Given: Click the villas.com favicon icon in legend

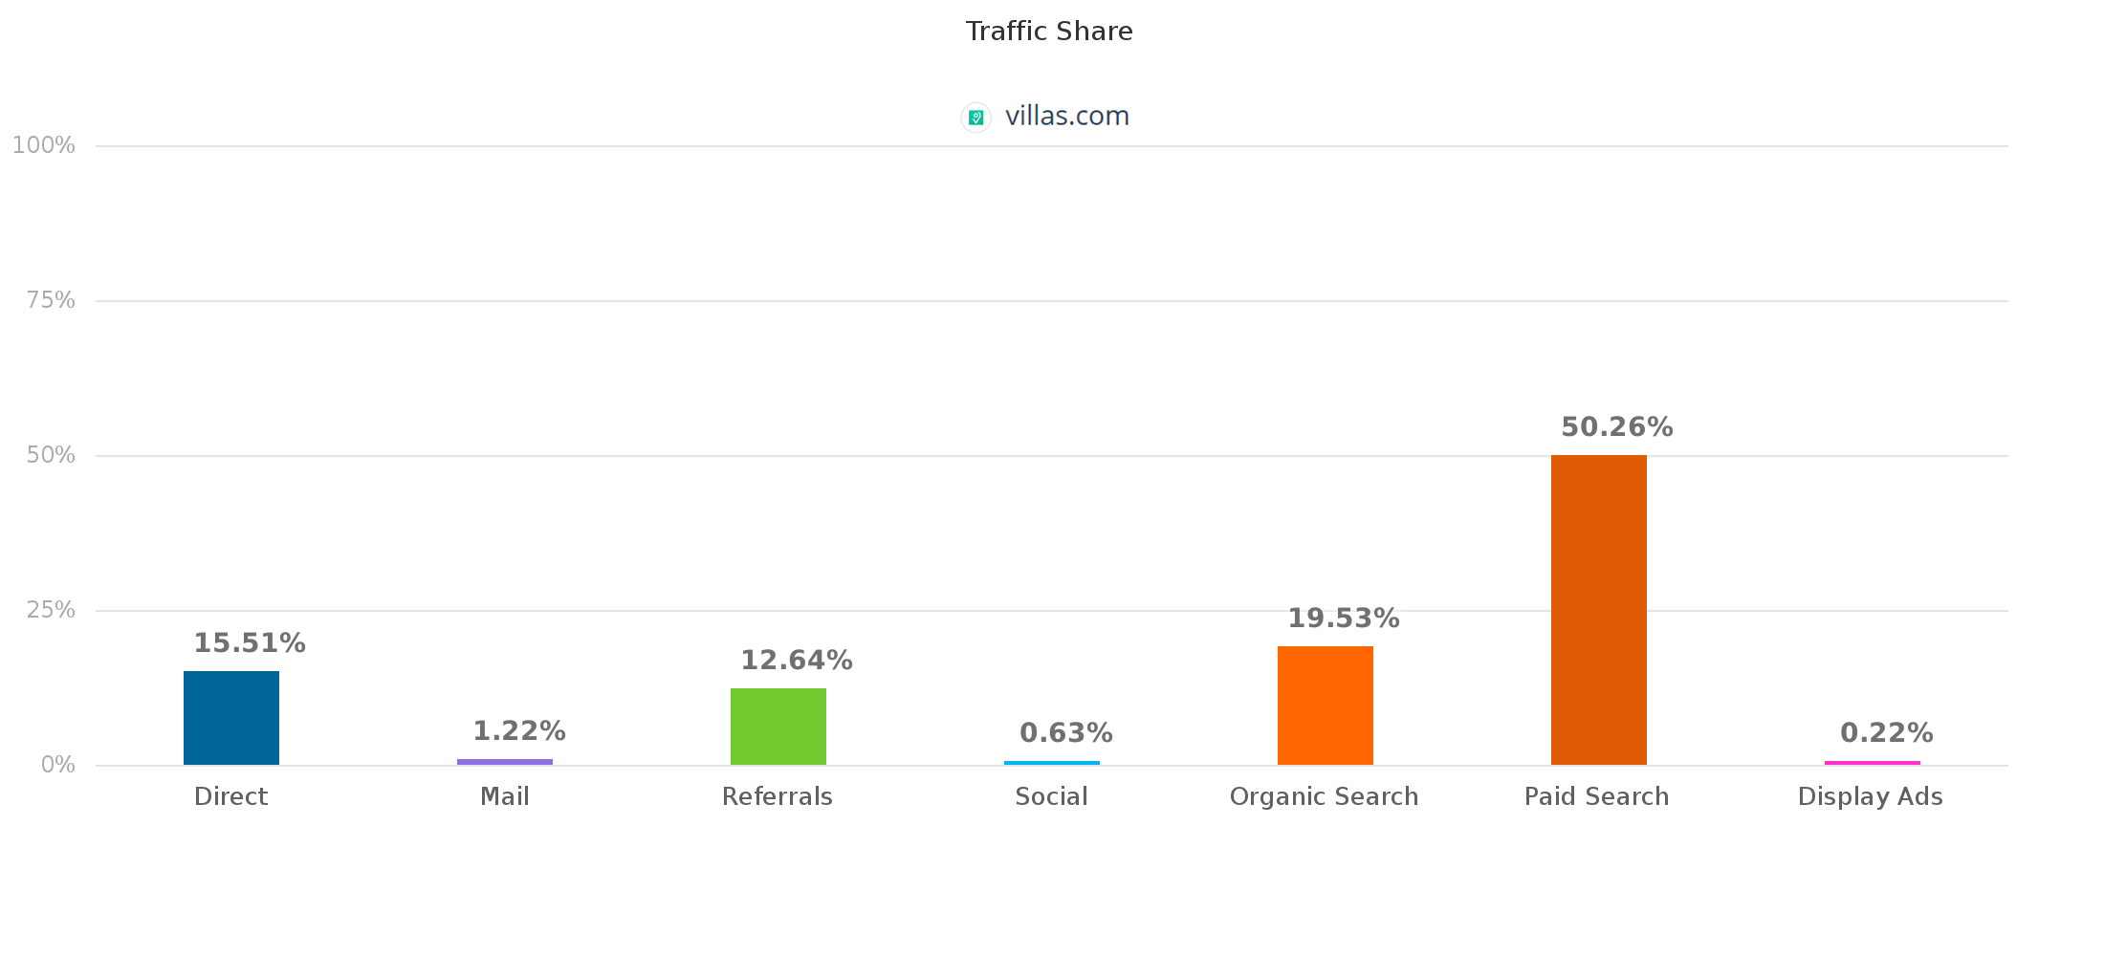Looking at the screenshot, I should click(975, 118).
